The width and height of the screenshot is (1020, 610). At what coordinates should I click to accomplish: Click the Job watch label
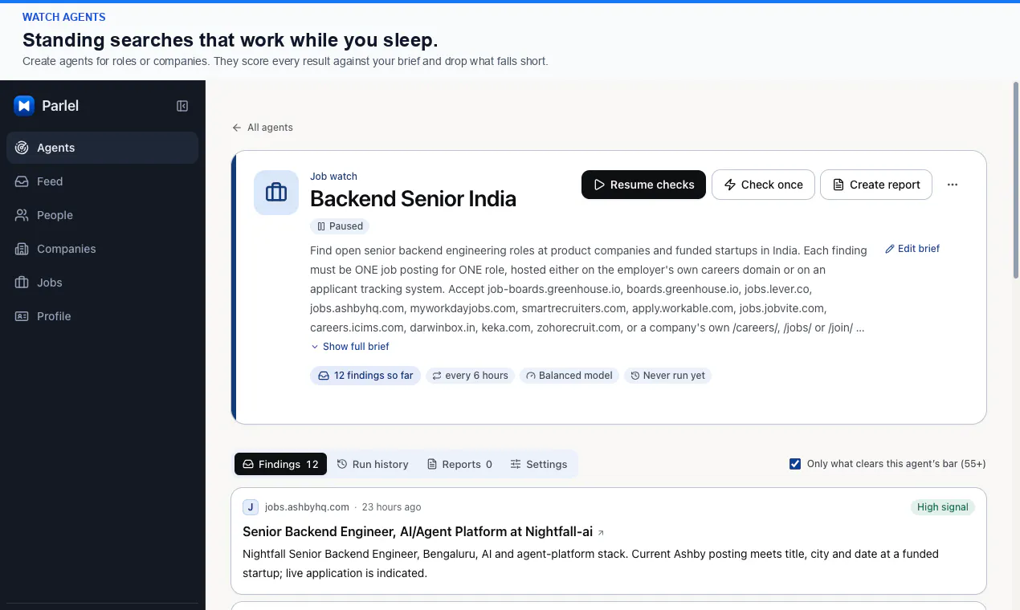click(333, 177)
